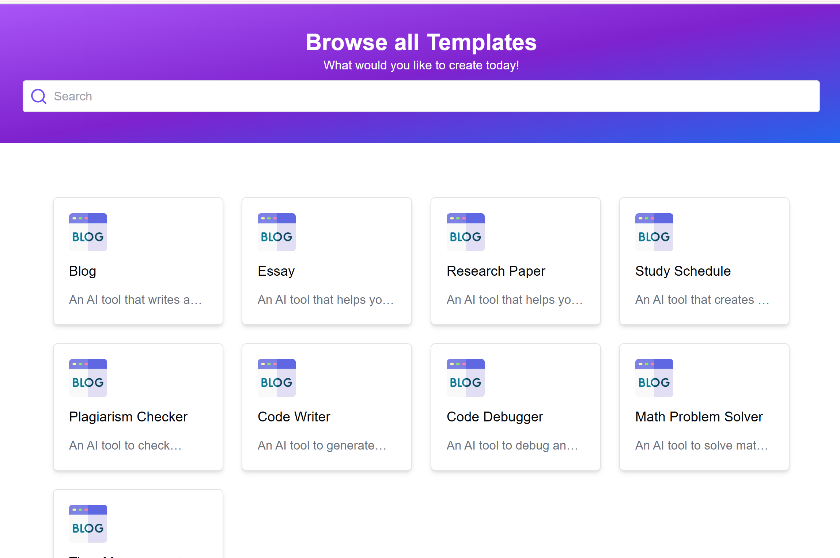This screenshot has height=558, width=840.
Task: Click the Math Problem Solver card's icon
Action: [x=654, y=378]
